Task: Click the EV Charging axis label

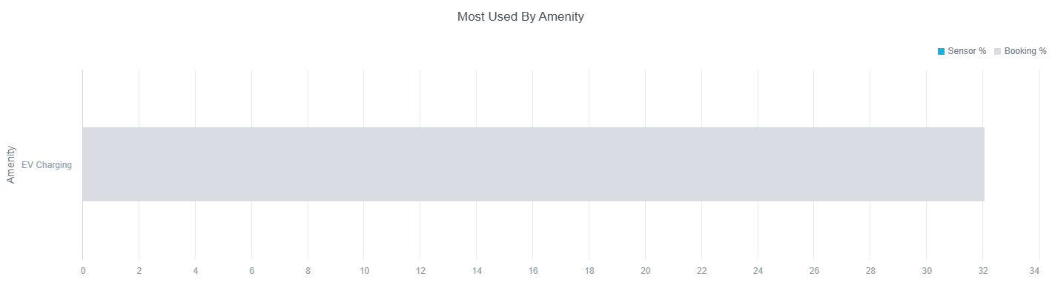Action: point(47,165)
